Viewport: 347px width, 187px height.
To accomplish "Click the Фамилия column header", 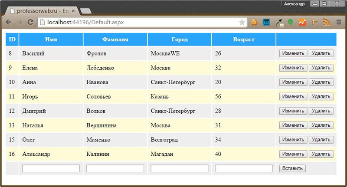I will pos(115,39).
